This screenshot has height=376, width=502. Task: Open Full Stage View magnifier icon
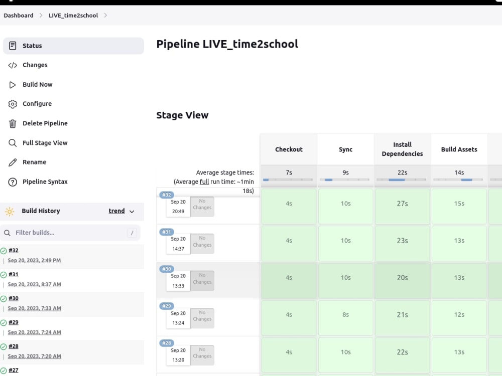12,143
